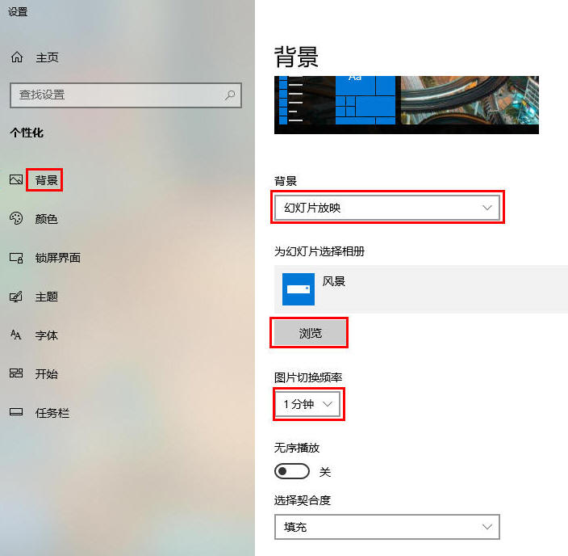The image size is (568, 556).
Task: Click the tiles icon for 开始
Action: pos(16,373)
